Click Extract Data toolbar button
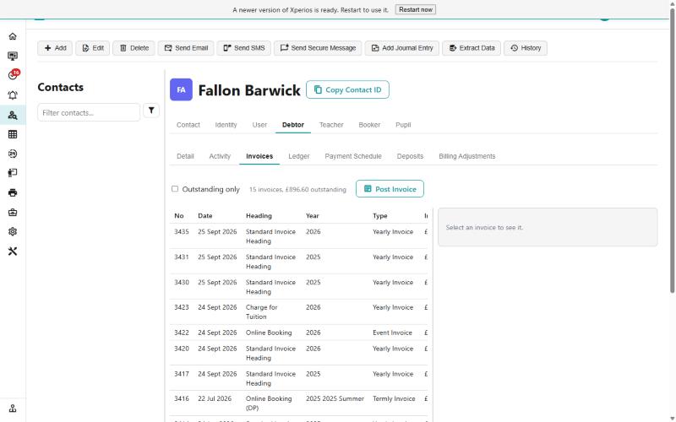 pyautogui.click(x=472, y=48)
